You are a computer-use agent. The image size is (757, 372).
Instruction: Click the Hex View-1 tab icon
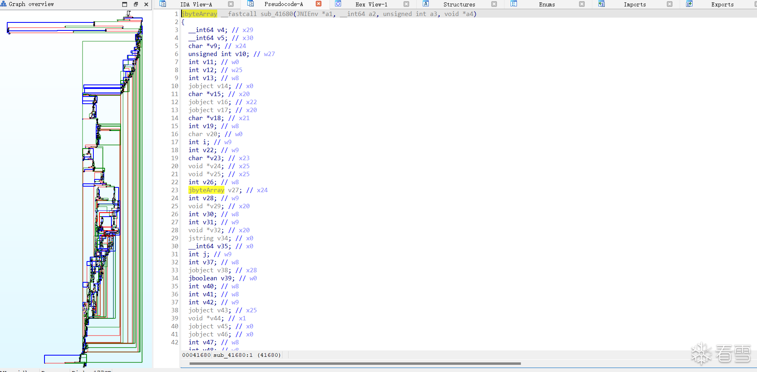click(x=338, y=4)
